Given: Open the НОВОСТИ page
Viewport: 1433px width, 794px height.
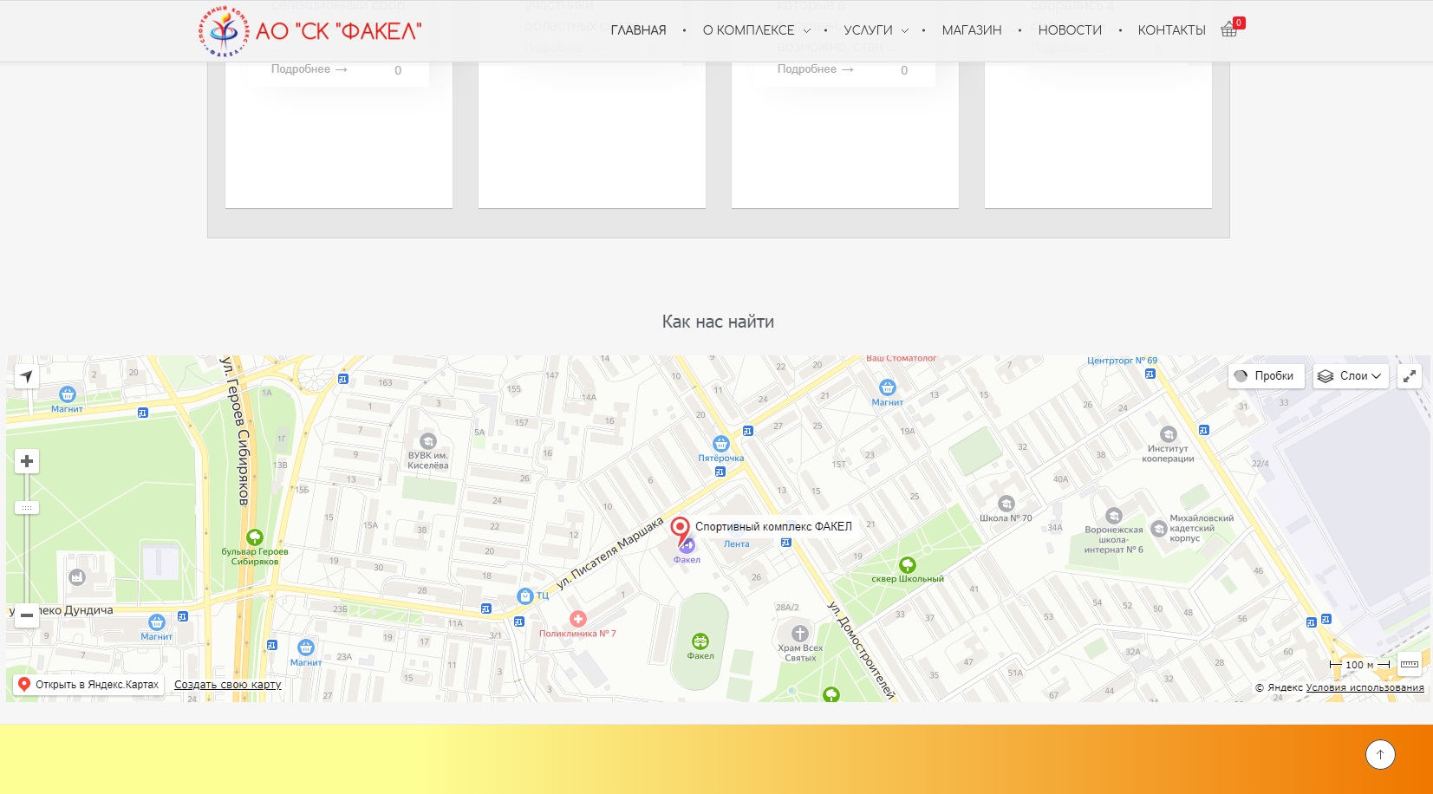Looking at the screenshot, I should [x=1070, y=30].
